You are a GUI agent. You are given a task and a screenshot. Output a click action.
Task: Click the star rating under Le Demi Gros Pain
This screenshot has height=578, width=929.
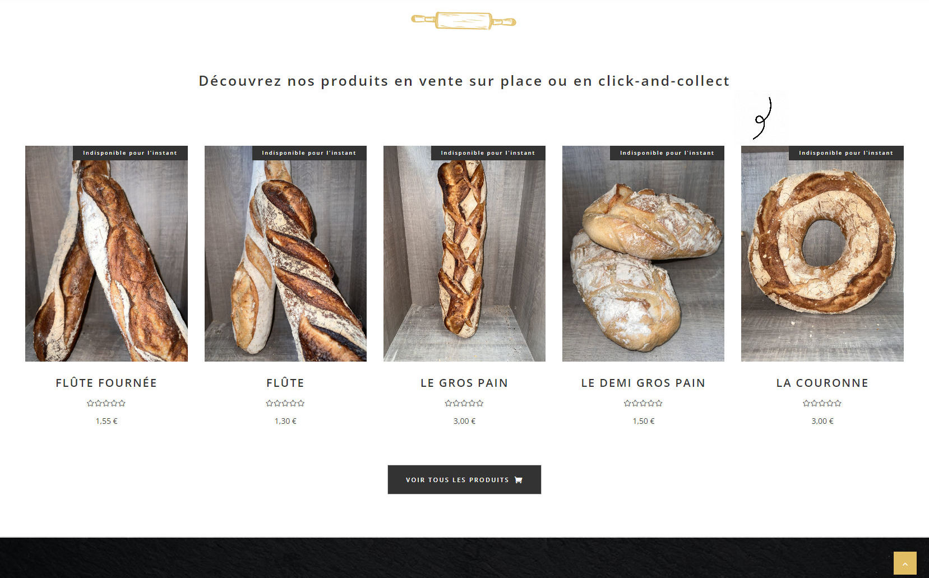[643, 403]
